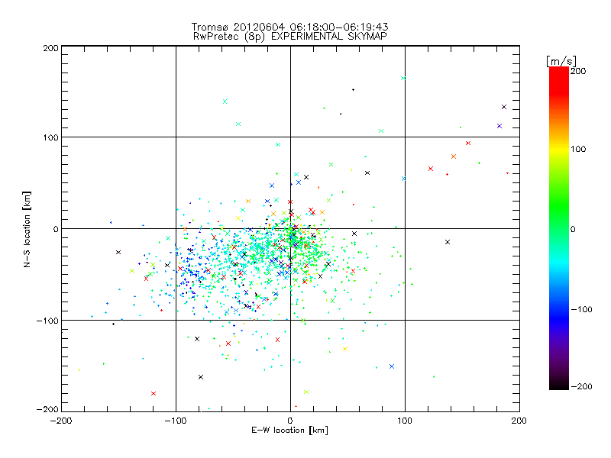Pick the cyan band of the colorbar

pyautogui.click(x=559, y=263)
